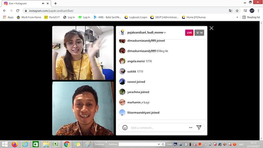The width and height of the screenshot is (263, 148).
Task: Open the taskbar Address dropdown arrow
Action: coord(159,144)
